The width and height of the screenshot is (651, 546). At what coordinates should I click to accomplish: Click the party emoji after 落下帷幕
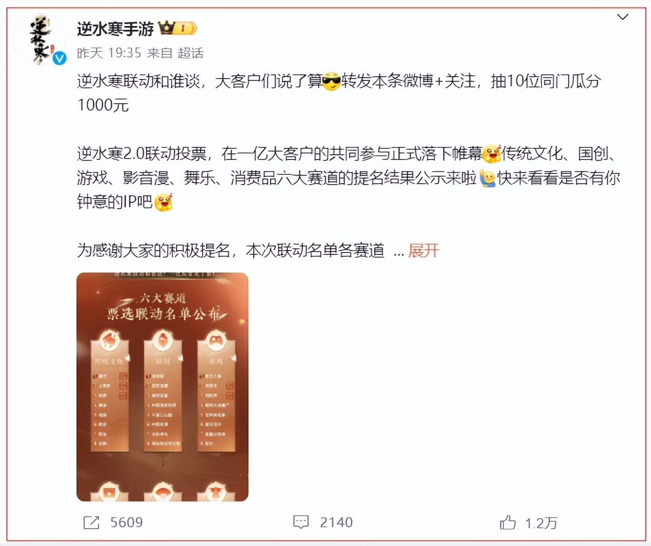(491, 153)
